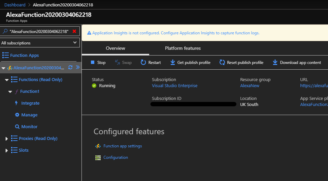Click the Get publish profile label
The width and height of the screenshot is (328, 181).
coord(194,63)
